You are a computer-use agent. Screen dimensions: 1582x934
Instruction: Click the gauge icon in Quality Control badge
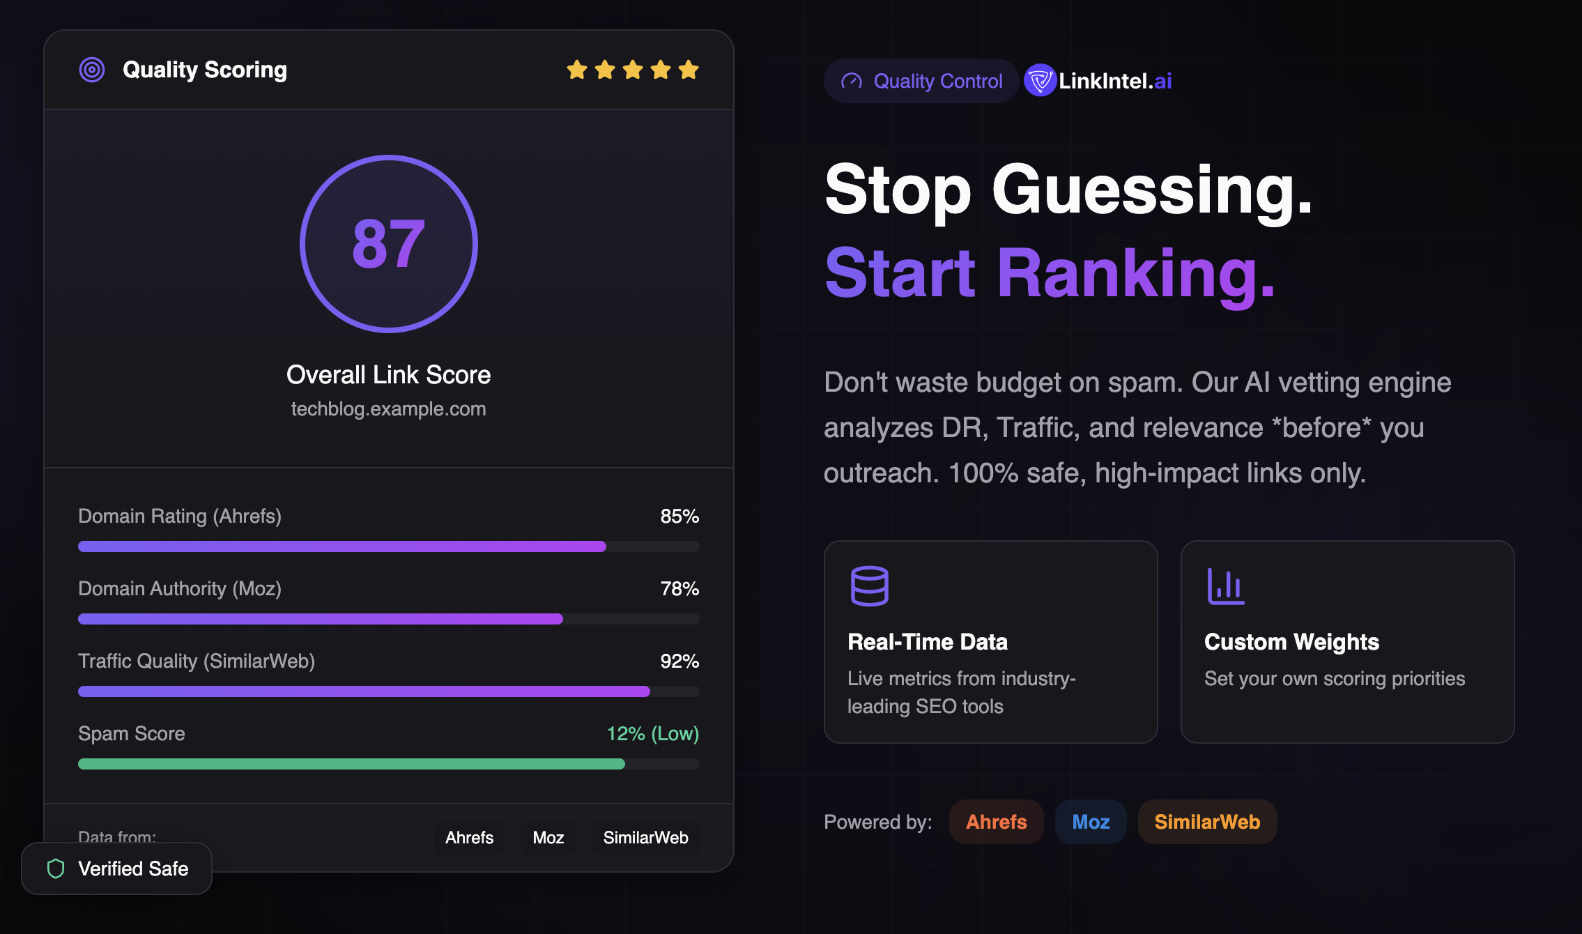851,82
